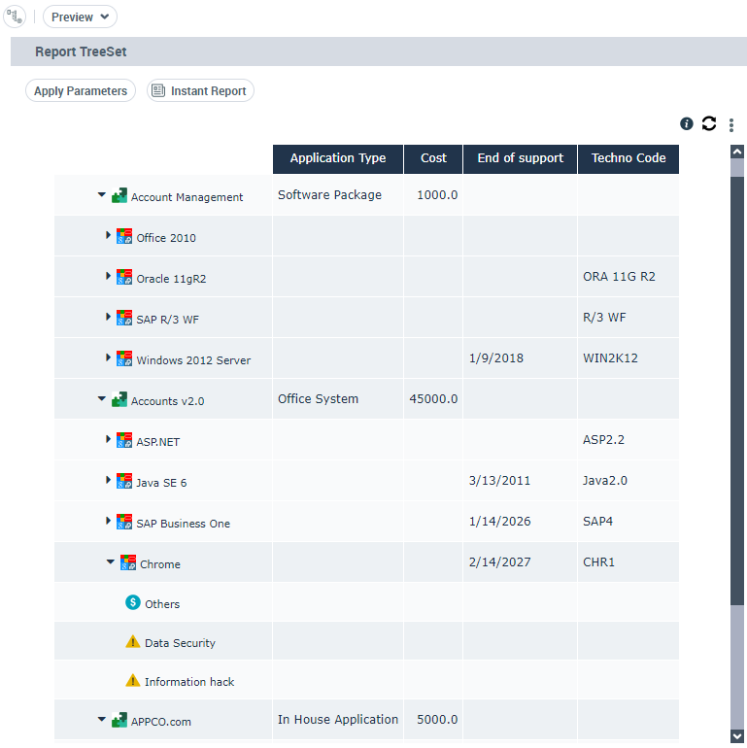Screen dimensions: 747x748
Task: Click the refresh report icon
Action: (709, 123)
